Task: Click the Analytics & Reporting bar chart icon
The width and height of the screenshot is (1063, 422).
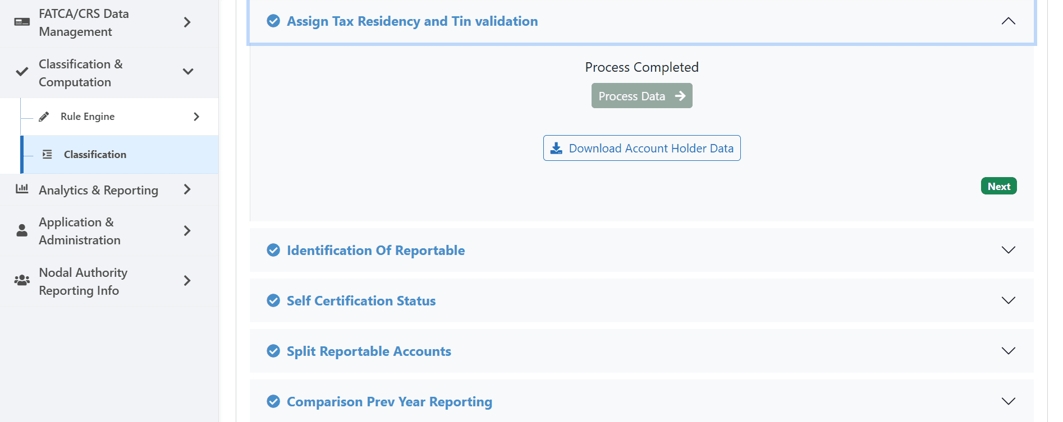Action: (x=22, y=189)
